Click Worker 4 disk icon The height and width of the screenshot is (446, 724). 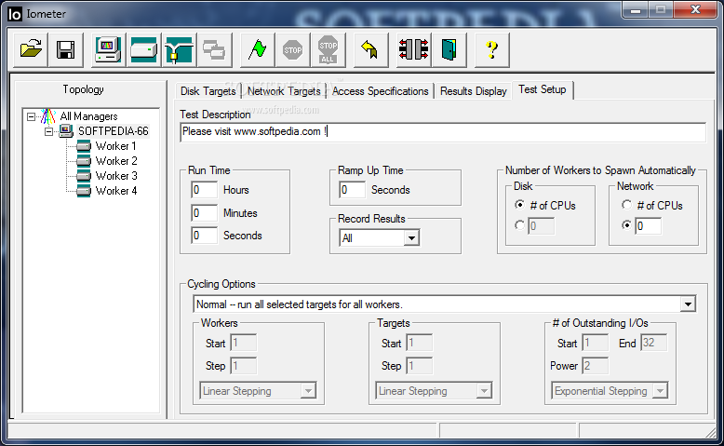[84, 191]
